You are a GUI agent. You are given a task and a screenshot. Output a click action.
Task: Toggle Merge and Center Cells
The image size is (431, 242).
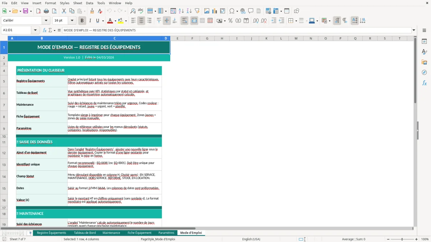pos(194,21)
